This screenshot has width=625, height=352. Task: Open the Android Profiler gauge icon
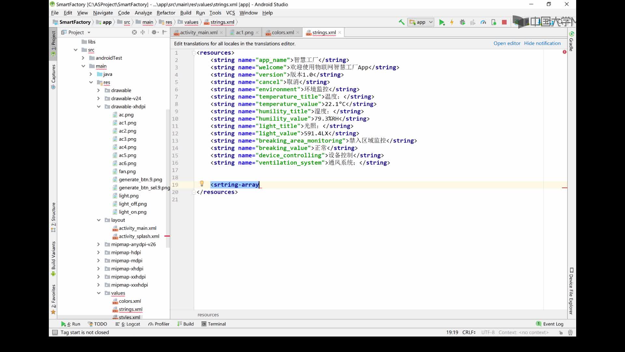click(x=483, y=22)
